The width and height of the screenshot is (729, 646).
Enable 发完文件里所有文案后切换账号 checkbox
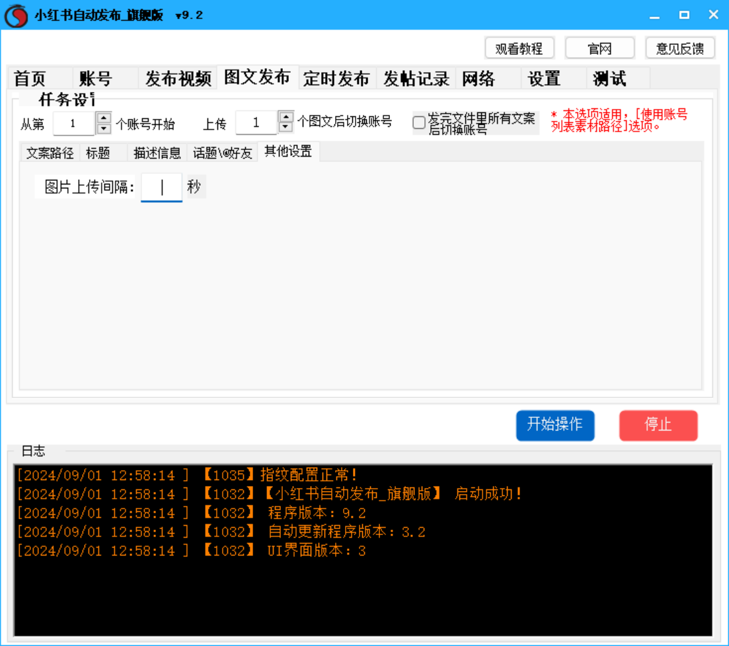click(419, 123)
